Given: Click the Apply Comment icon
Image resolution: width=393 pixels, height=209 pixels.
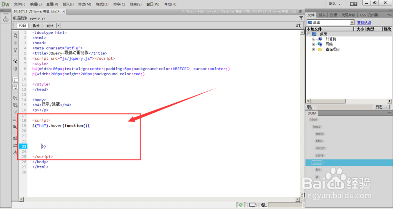Looking at the screenshot, I should (x=15, y=98).
